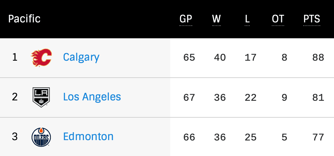This screenshot has width=334, height=156.
Task: Click rank number 1 beside Calgary
Action: click(15, 58)
